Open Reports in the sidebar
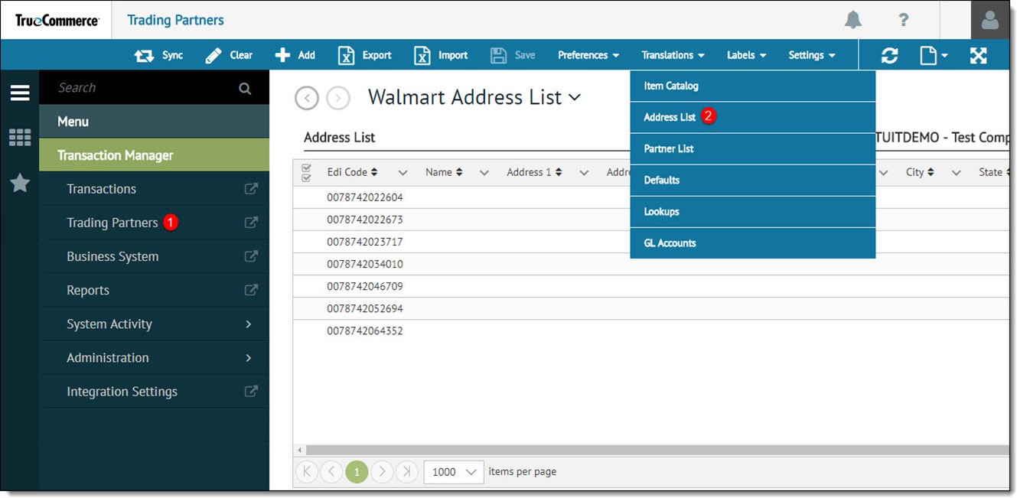This screenshot has height=498, width=1017. pos(88,290)
